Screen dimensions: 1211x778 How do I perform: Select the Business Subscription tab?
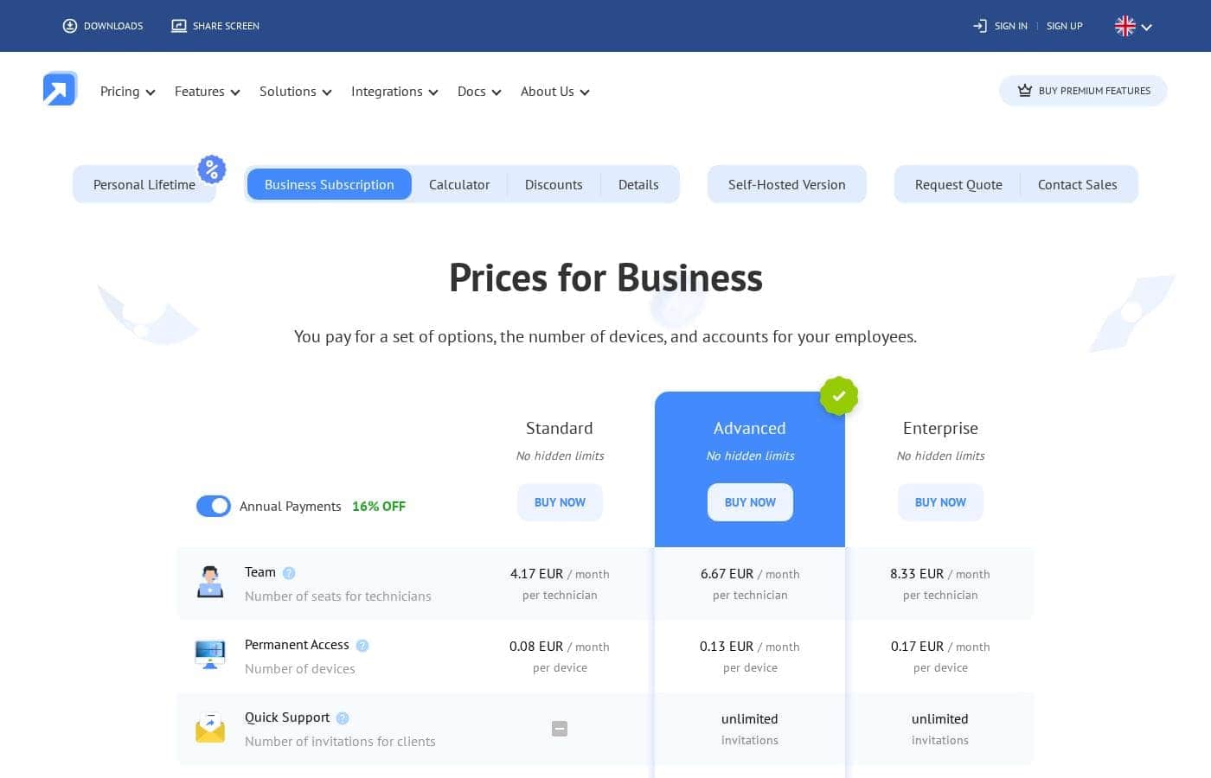point(330,185)
